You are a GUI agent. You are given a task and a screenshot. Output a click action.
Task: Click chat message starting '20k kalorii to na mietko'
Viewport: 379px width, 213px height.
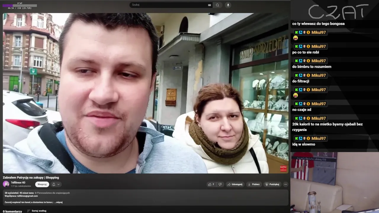[x=327, y=127]
